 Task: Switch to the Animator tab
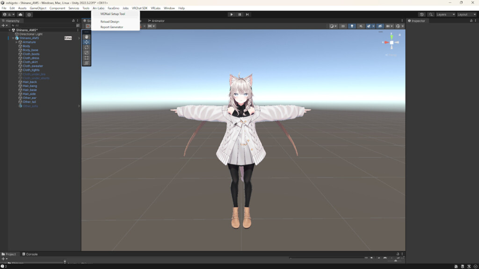coord(156,21)
